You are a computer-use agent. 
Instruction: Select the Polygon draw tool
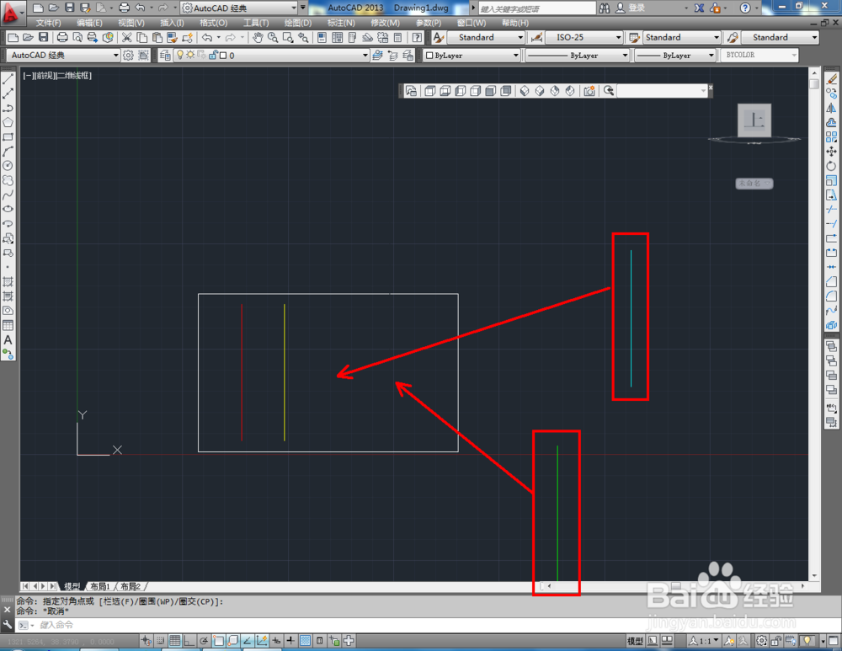coord(8,122)
